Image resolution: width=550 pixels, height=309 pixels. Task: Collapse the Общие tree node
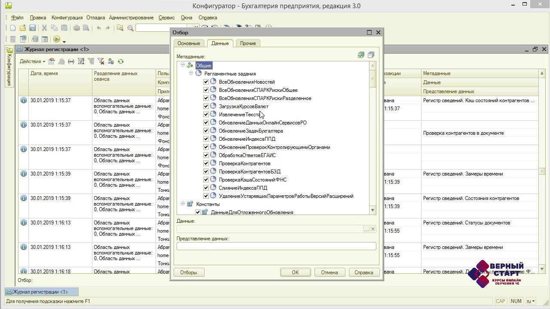[183, 65]
